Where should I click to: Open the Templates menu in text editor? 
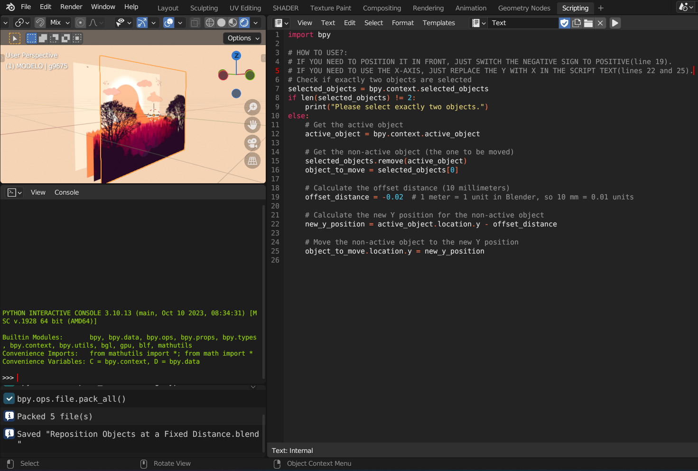(438, 22)
